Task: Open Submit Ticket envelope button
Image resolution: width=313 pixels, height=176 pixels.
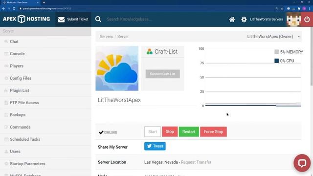Action: (73, 19)
